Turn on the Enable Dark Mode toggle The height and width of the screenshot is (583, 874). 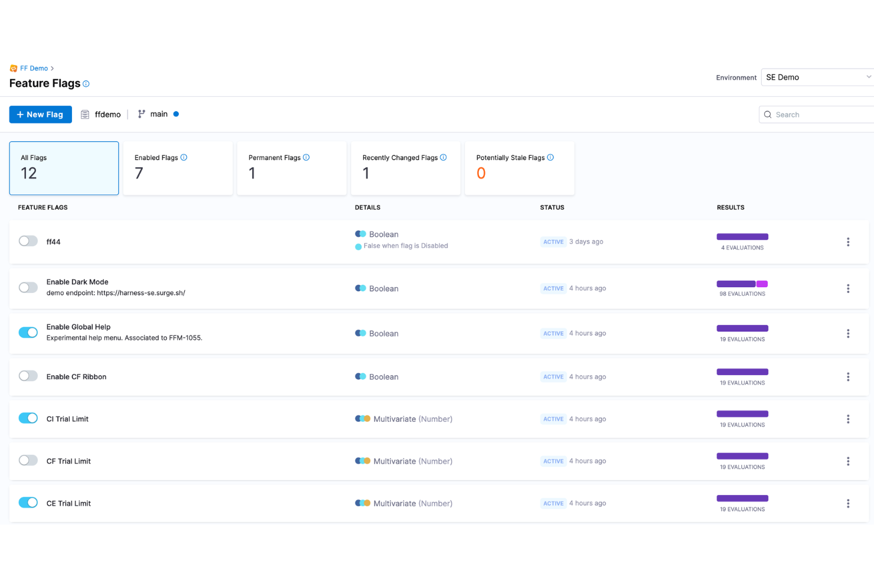point(28,288)
